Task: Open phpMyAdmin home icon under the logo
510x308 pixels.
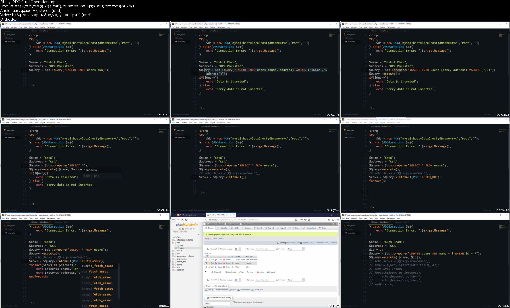Action: point(180,229)
